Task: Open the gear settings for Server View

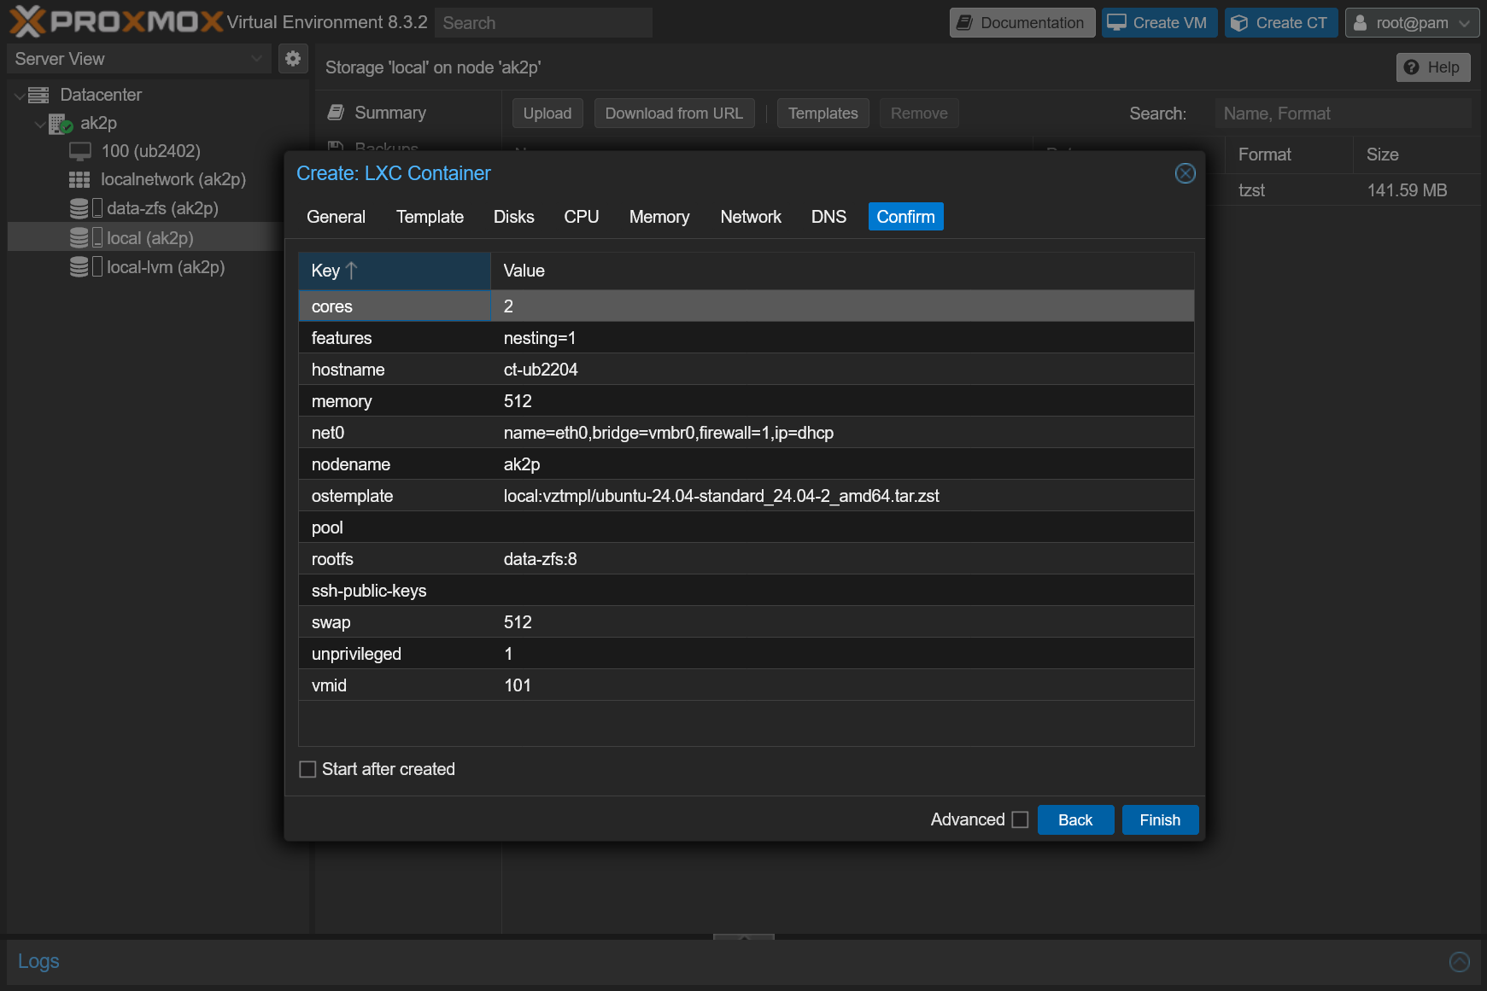Action: tap(293, 58)
